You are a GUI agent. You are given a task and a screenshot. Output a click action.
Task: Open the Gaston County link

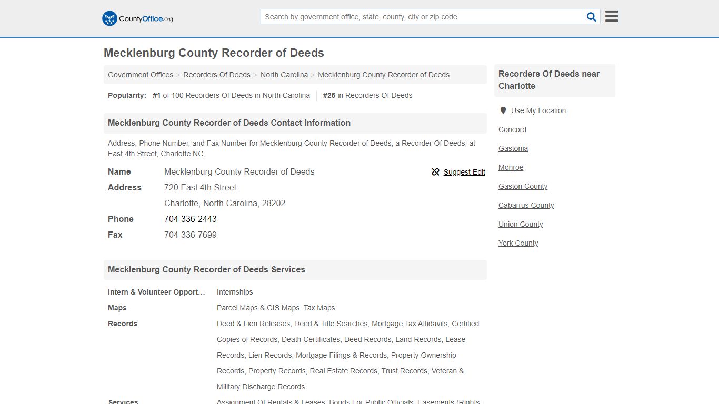click(523, 186)
